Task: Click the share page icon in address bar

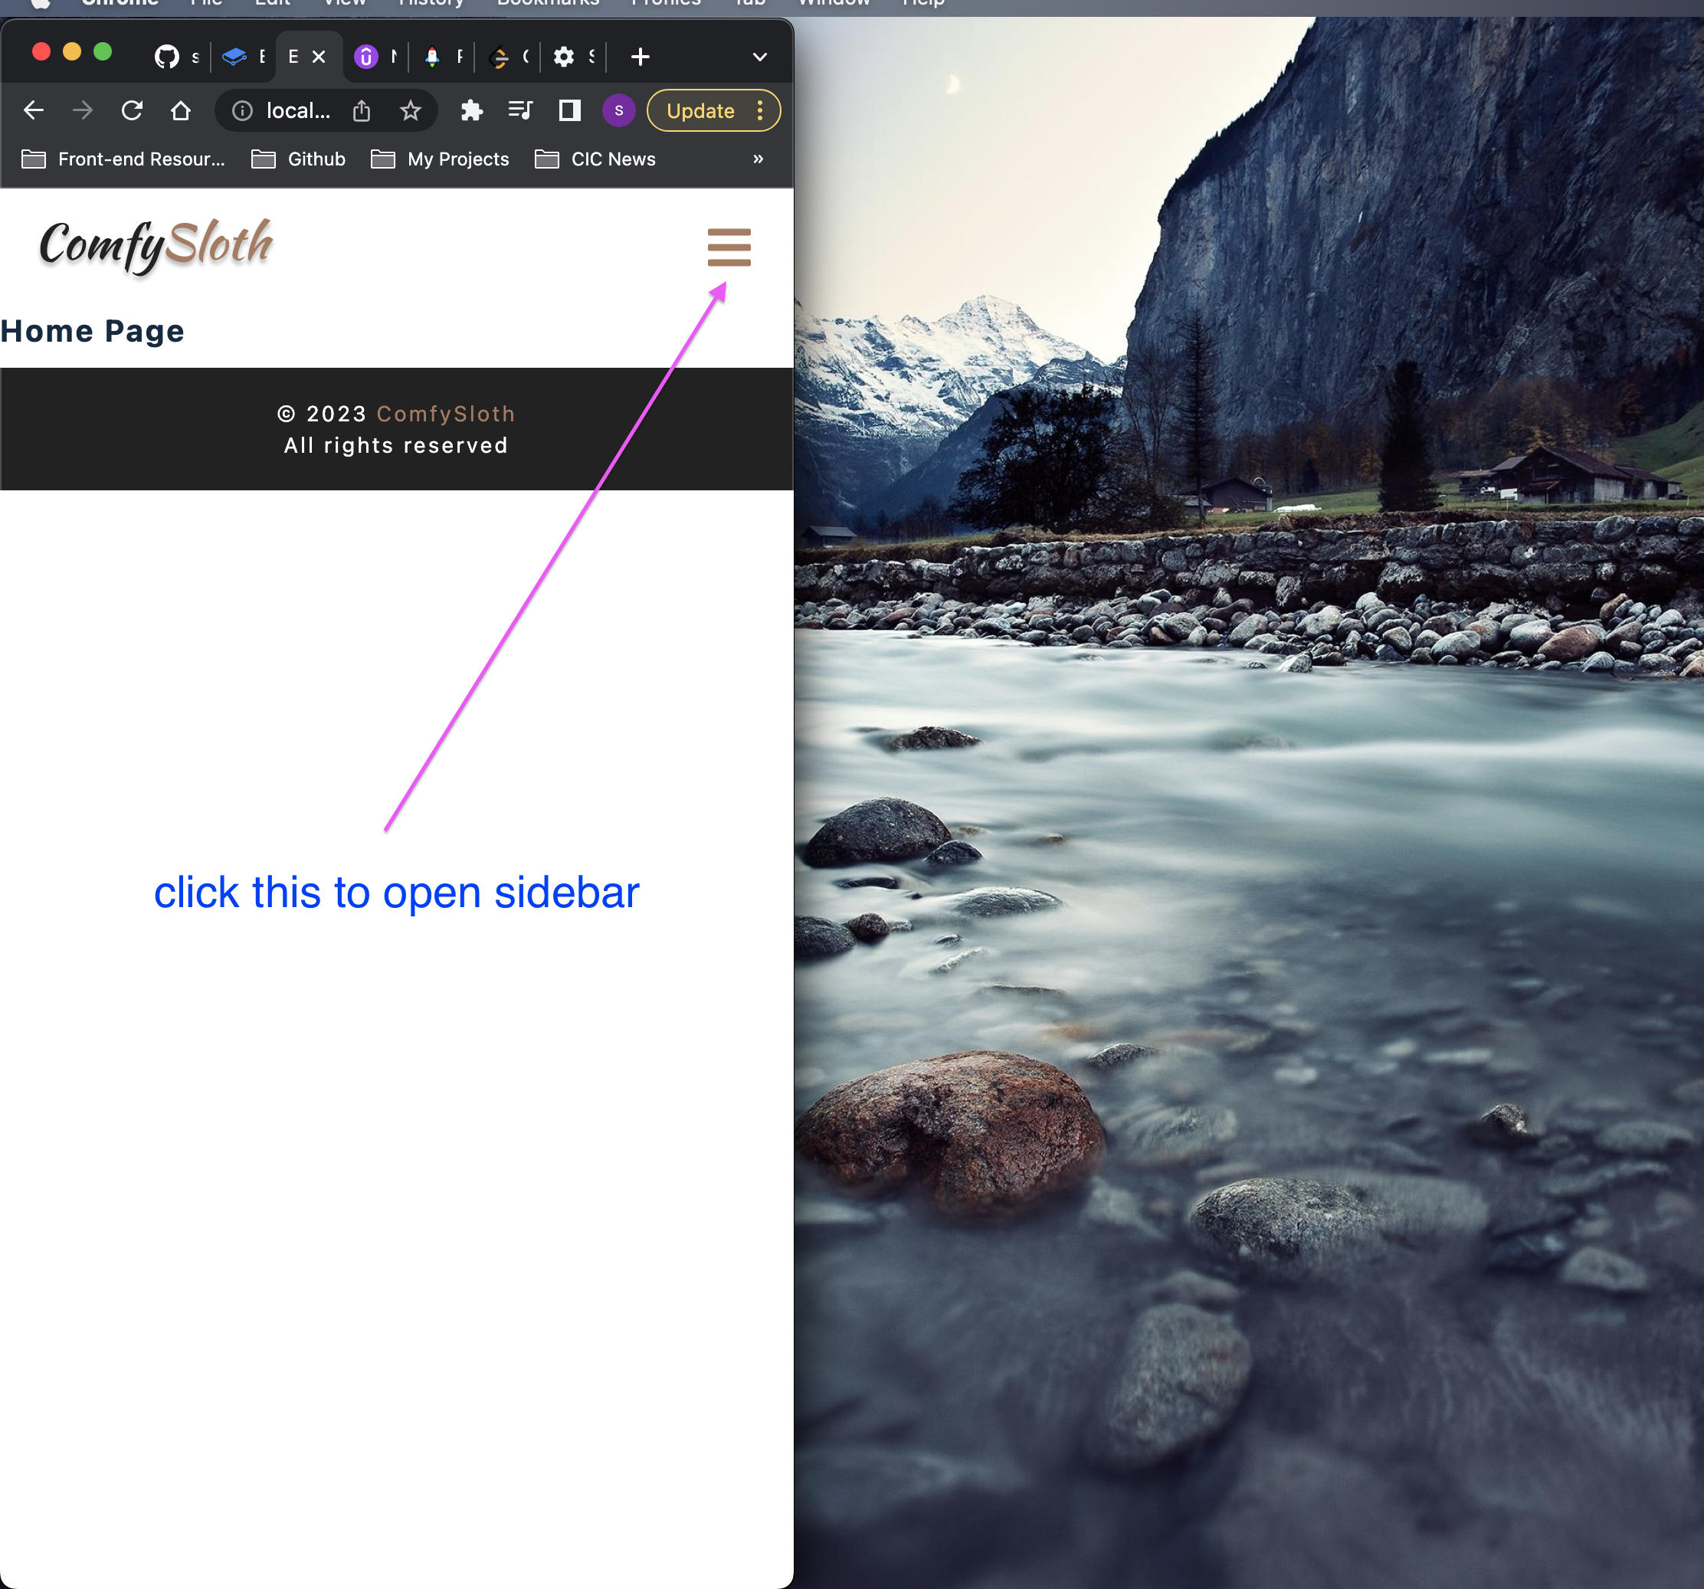Action: [362, 110]
